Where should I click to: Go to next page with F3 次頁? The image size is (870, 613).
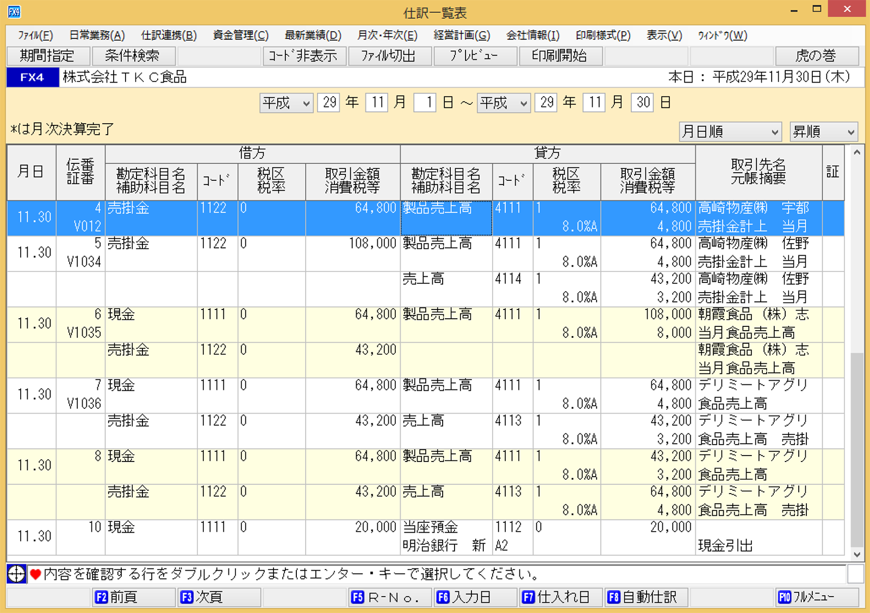click(x=219, y=597)
